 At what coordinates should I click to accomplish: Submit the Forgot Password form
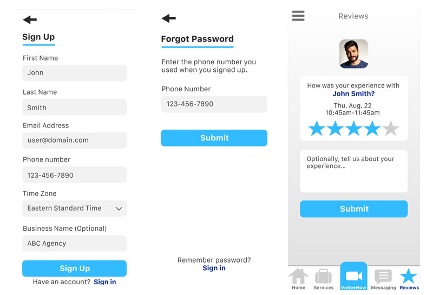[214, 138]
